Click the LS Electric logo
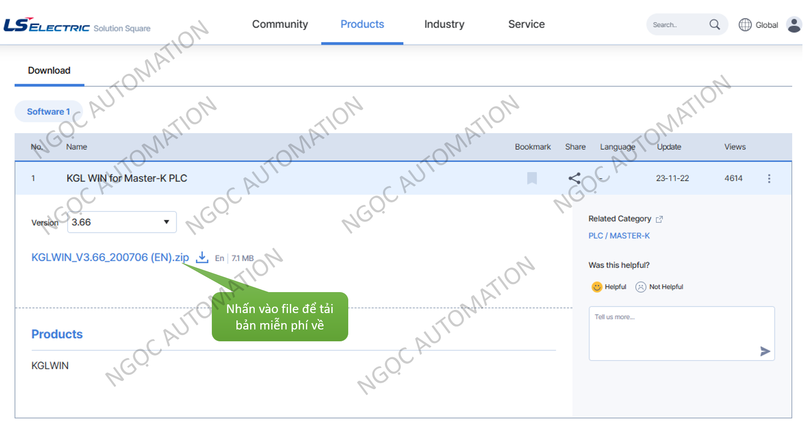The image size is (807, 422). [47, 25]
